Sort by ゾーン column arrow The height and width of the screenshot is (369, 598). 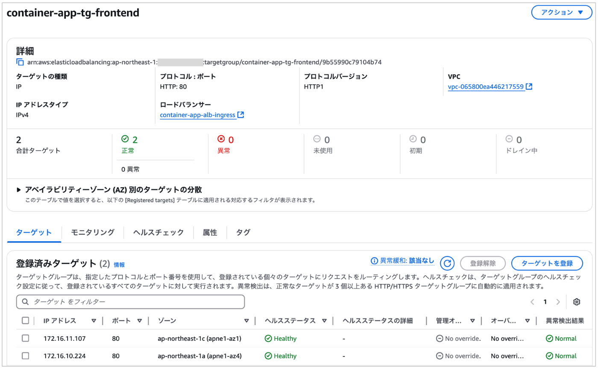click(246, 321)
